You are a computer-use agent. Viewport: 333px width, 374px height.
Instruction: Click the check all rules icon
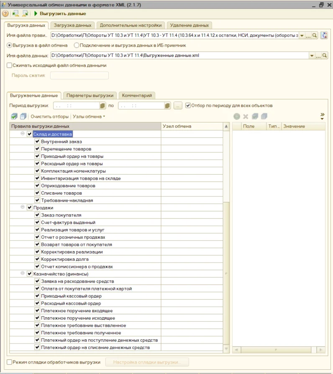point(14,117)
